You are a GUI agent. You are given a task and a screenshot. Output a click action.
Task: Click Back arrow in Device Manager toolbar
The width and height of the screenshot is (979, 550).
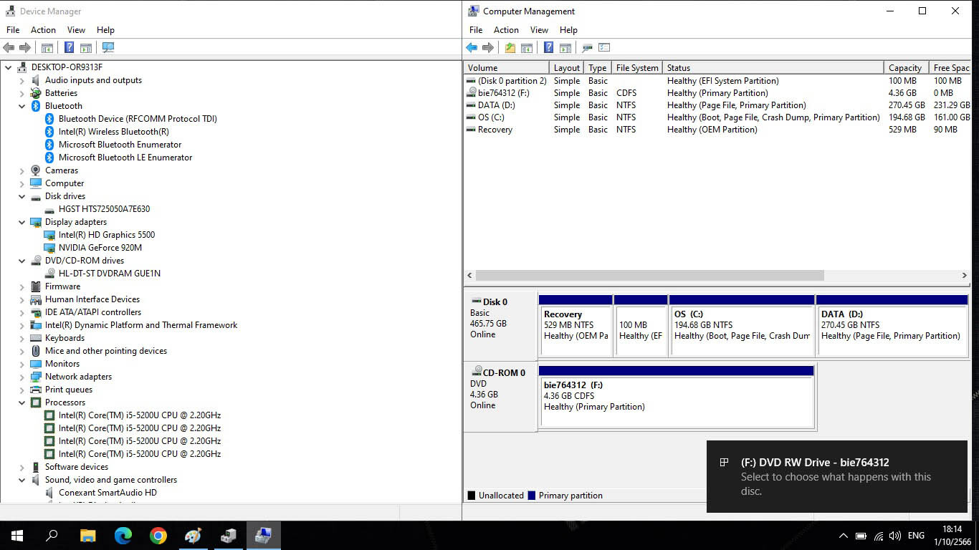[9, 48]
